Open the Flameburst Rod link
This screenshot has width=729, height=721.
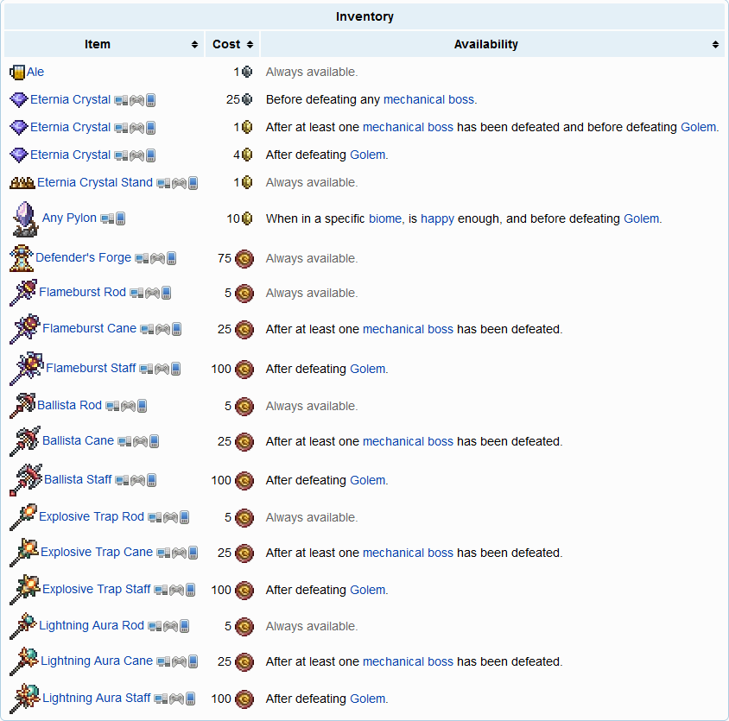82,292
